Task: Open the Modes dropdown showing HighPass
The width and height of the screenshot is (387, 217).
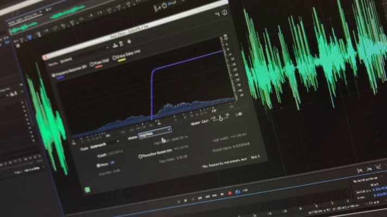Action: pos(155,130)
